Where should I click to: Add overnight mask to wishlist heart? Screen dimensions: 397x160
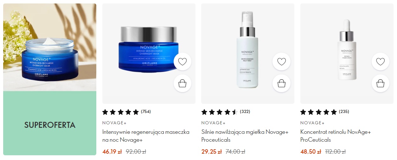pyautogui.click(x=182, y=62)
